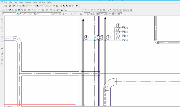Click the Format Painter brush icon

pos(27,6)
